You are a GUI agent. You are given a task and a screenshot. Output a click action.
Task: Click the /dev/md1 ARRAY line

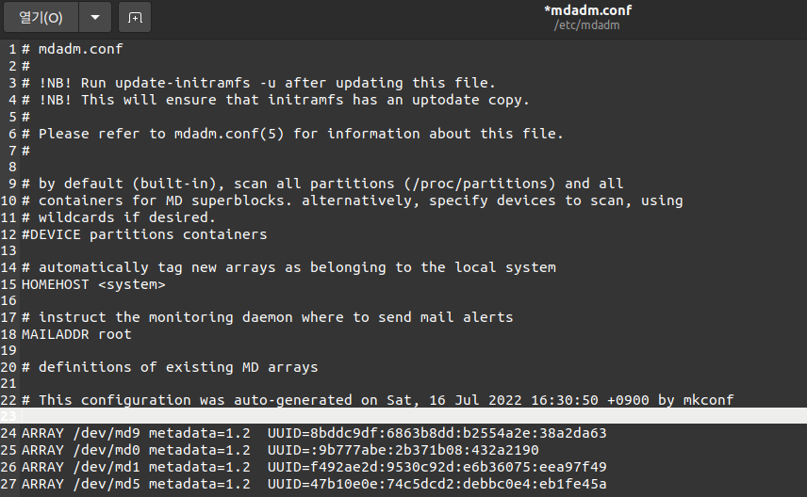click(314, 467)
